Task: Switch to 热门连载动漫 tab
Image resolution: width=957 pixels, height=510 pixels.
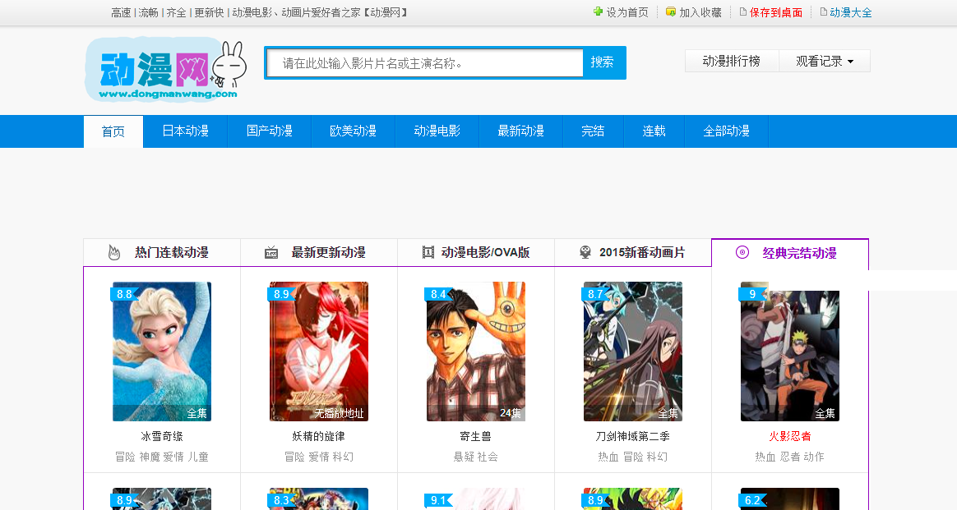Action: (x=162, y=252)
